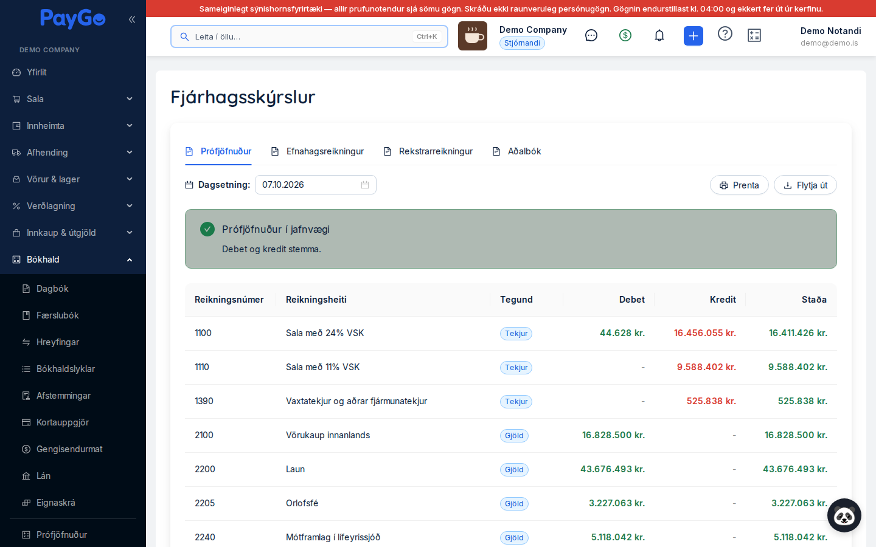The image size is (876, 547).
Task: Expand the Innkaup & útgjöld menu
Action: [x=73, y=233]
